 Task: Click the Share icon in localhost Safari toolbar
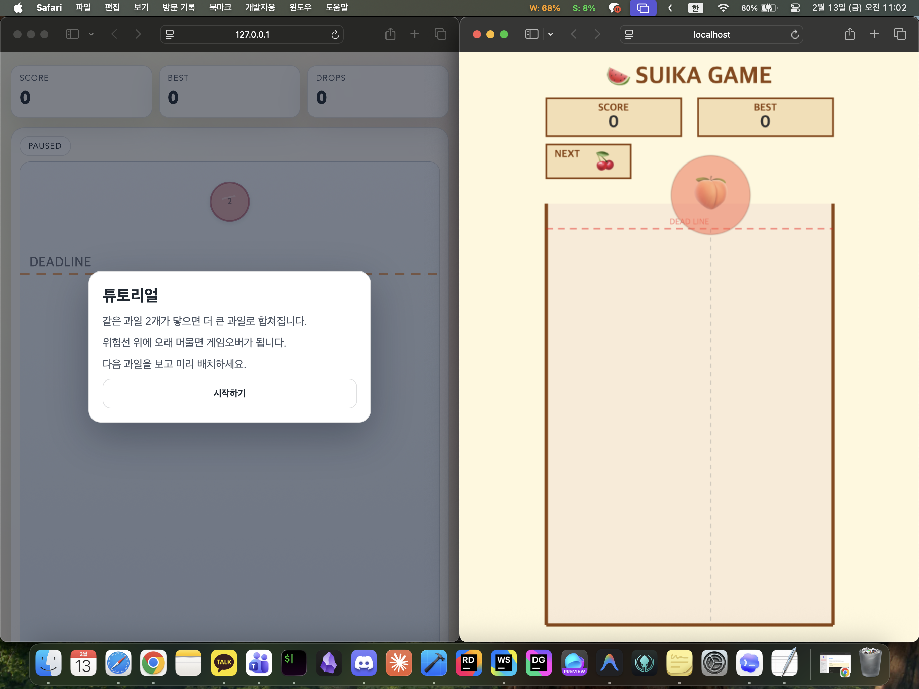point(849,34)
